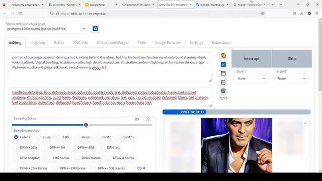Switch to the PNG Info tab
Screen dimensions: 322x181
pyautogui.click(x=80, y=43)
